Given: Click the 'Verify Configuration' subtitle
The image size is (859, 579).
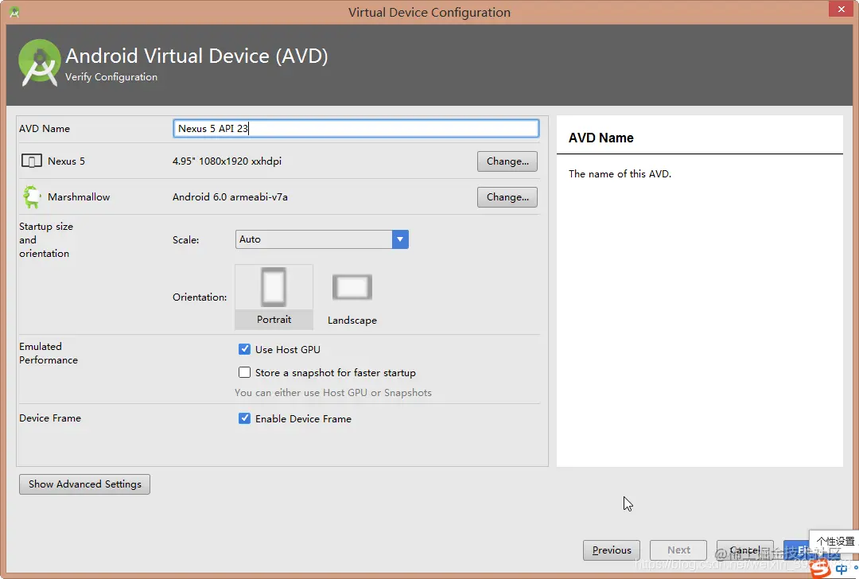Looking at the screenshot, I should pyautogui.click(x=111, y=76).
